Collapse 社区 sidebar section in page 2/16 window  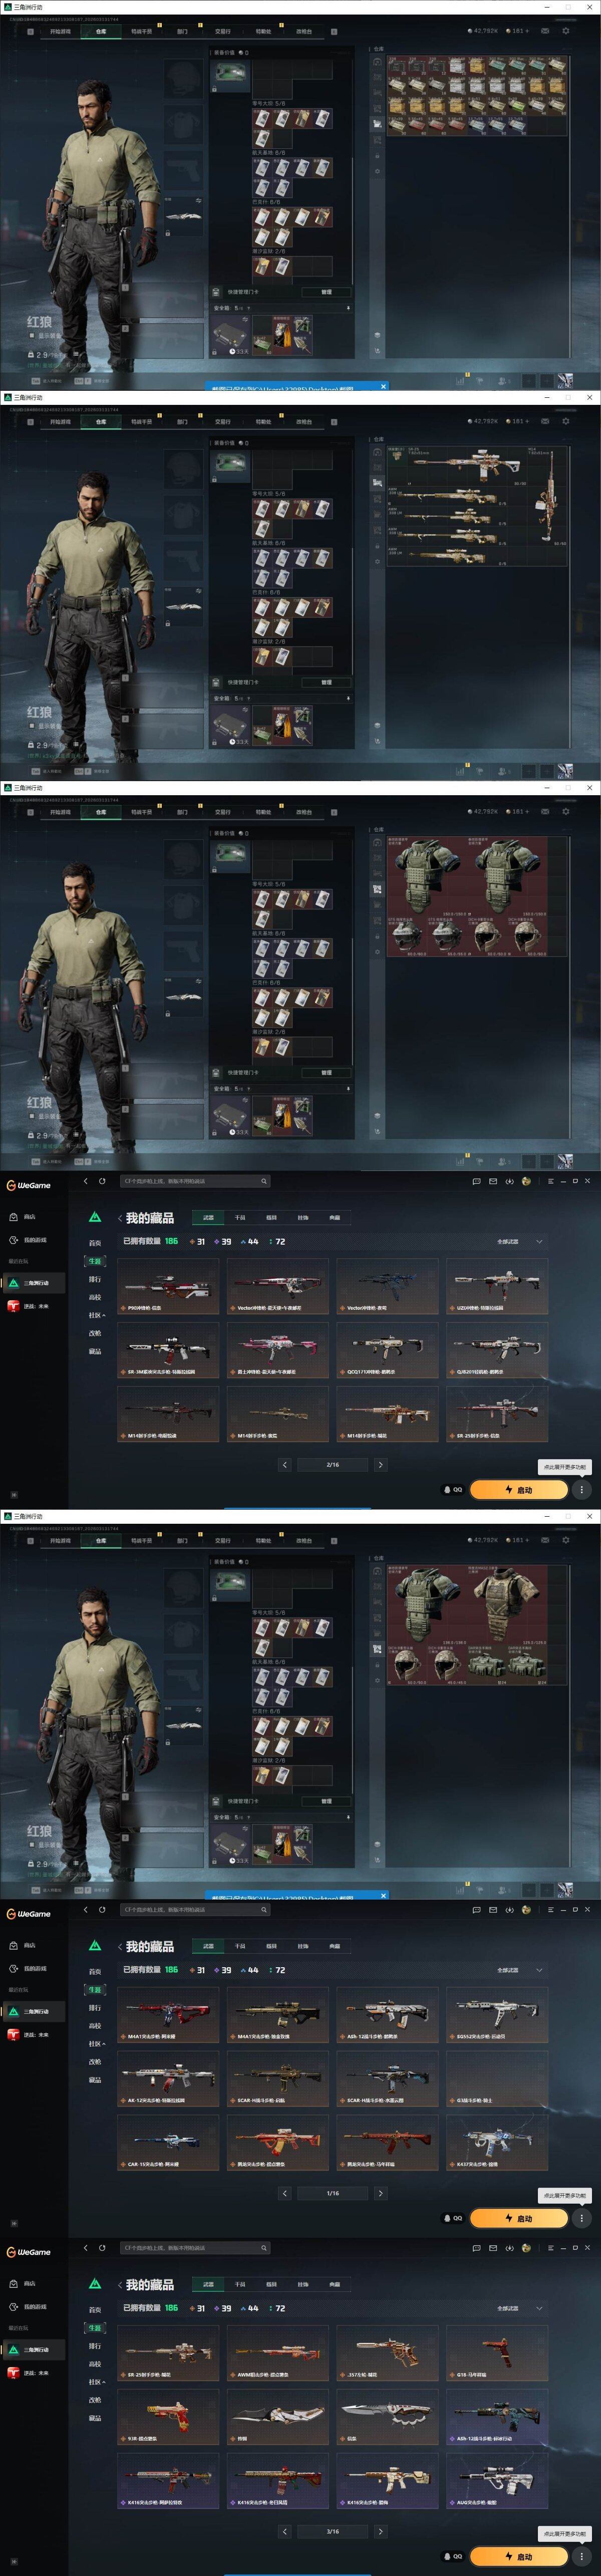[x=96, y=1315]
